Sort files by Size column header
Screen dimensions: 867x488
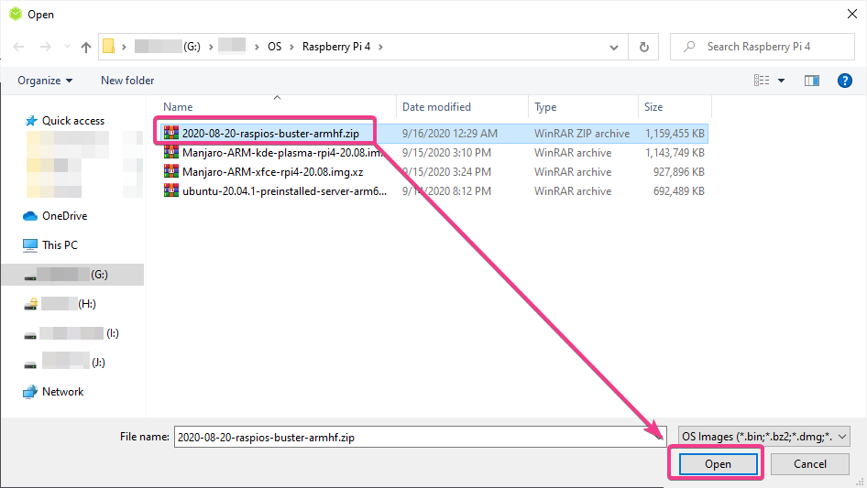pyautogui.click(x=653, y=107)
